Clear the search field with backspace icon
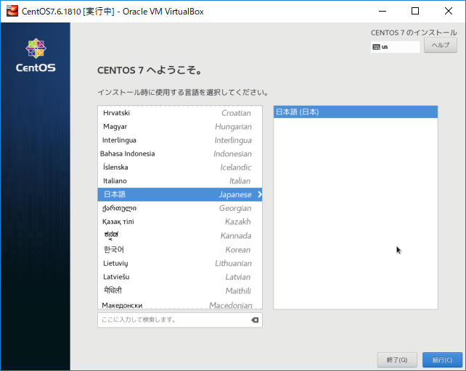 (x=255, y=320)
